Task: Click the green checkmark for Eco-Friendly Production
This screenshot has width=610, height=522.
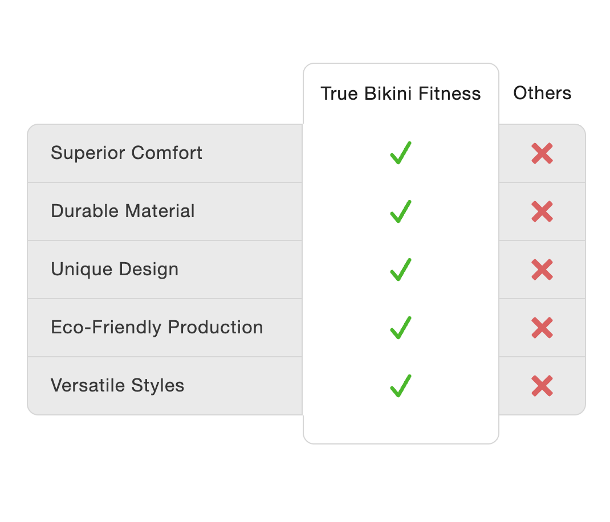Action: pos(401,328)
